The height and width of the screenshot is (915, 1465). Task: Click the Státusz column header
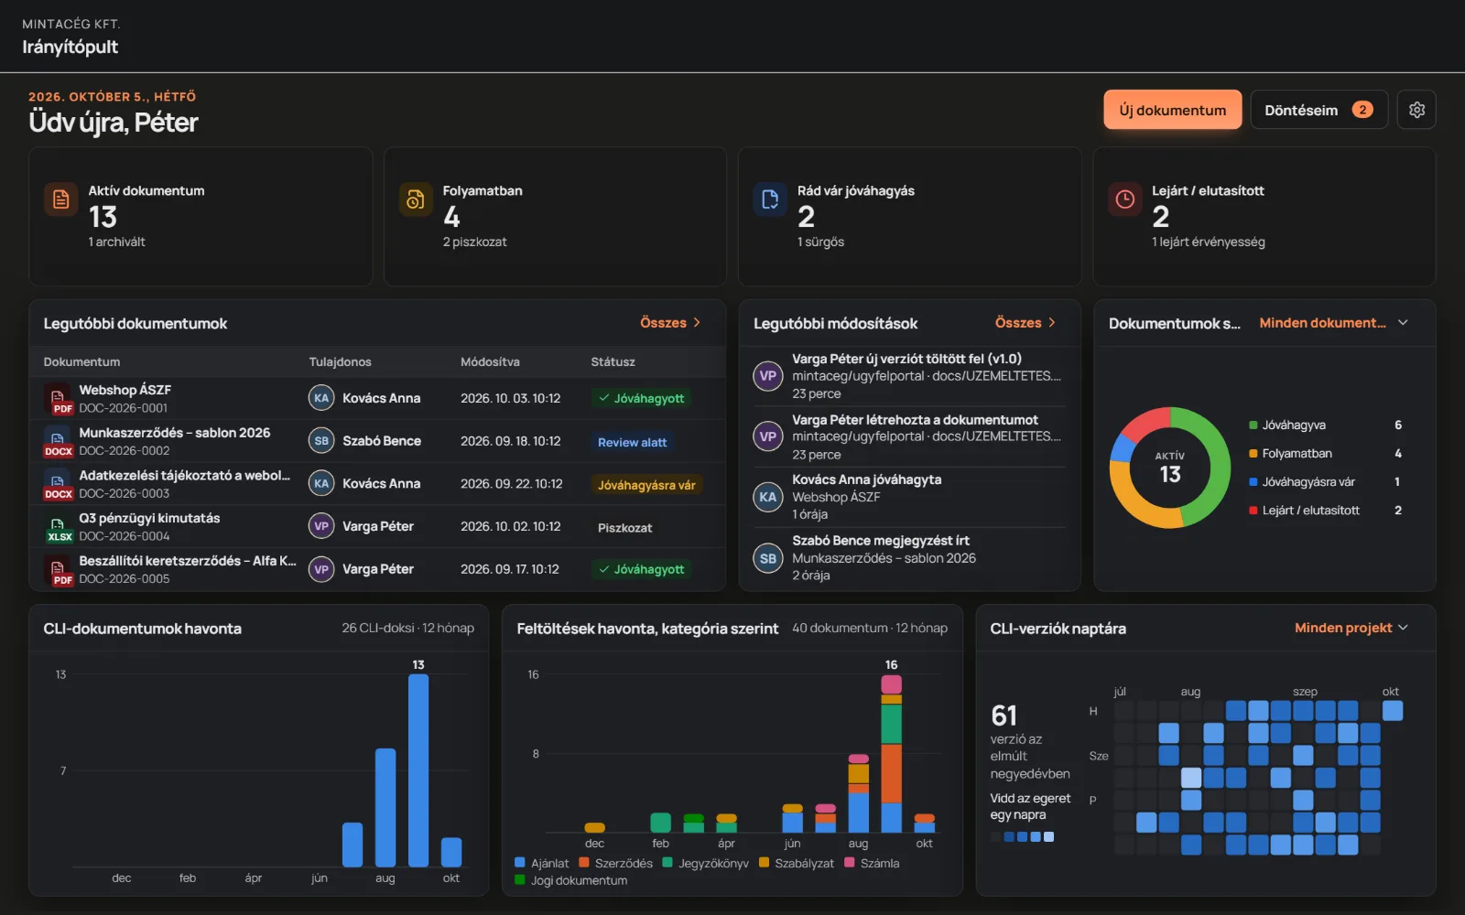613,362
